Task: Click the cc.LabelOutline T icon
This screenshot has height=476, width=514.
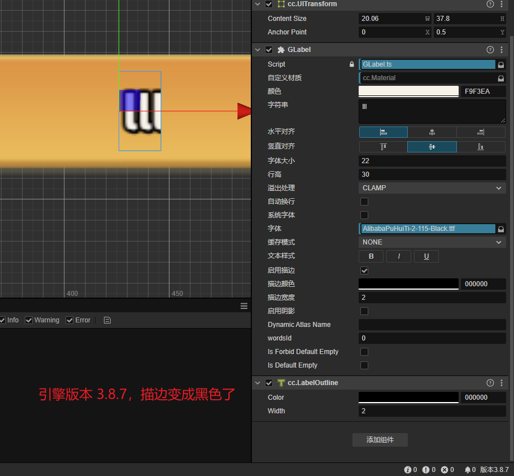Action: pyautogui.click(x=281, y=383)
